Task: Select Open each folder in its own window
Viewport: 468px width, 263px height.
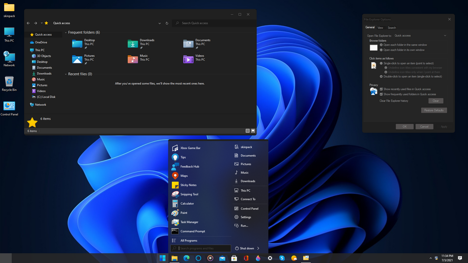Action: 381,50
